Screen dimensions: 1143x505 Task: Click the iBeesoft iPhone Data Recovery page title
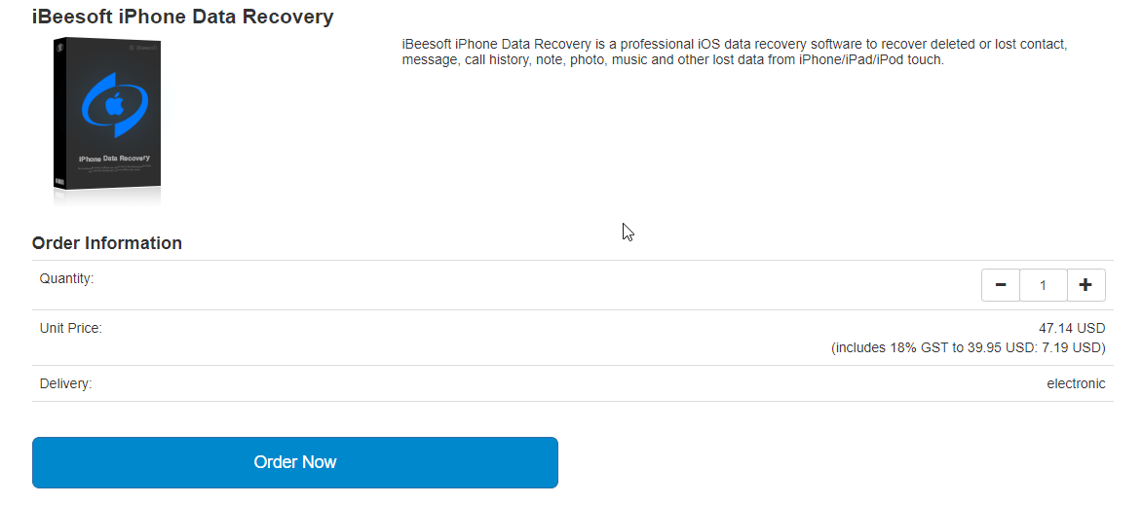click(183, 17)
